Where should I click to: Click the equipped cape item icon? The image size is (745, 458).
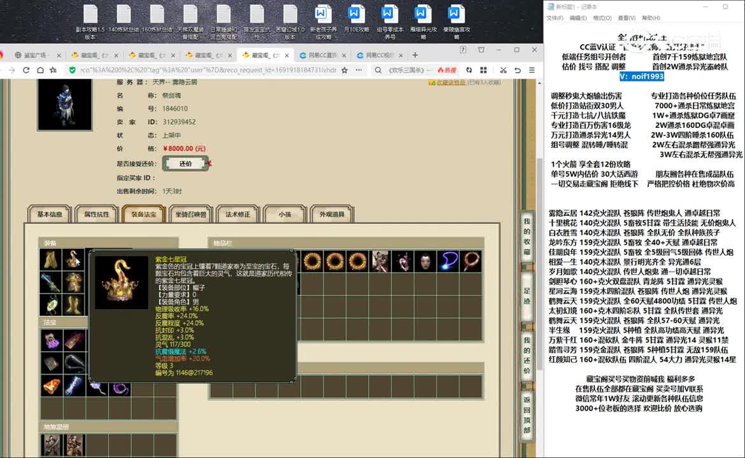pos(51,260)
